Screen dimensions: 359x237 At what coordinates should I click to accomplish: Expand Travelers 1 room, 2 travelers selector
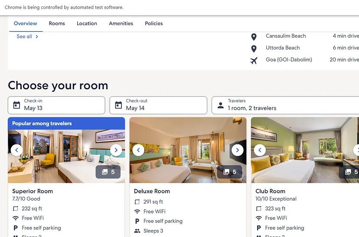pyautogui.click(x=285, y=105)
